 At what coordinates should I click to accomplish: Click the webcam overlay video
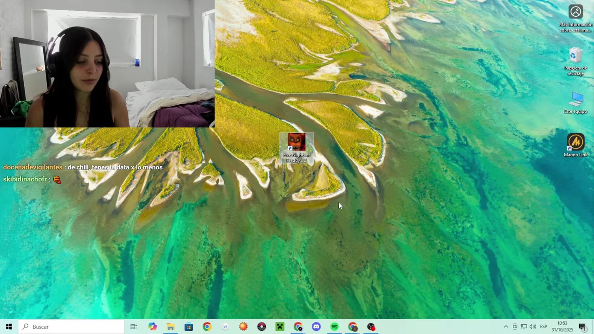[107, 64]
